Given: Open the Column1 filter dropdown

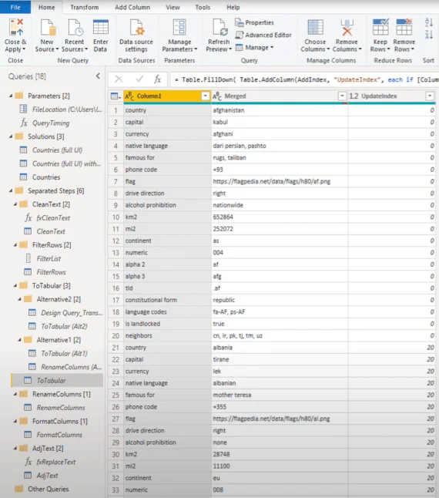Looking at the screenshot, I should coord(205,96).
